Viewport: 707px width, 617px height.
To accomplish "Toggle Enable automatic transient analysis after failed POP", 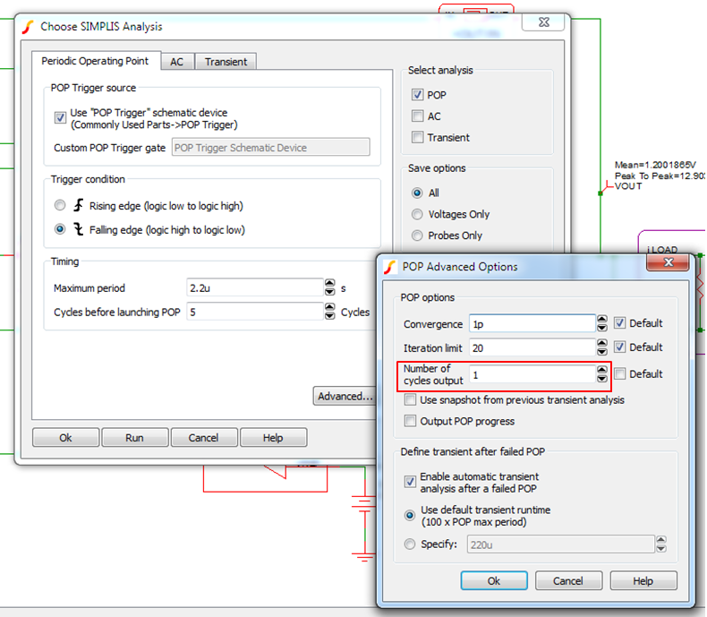I will (x=410, y=482).
